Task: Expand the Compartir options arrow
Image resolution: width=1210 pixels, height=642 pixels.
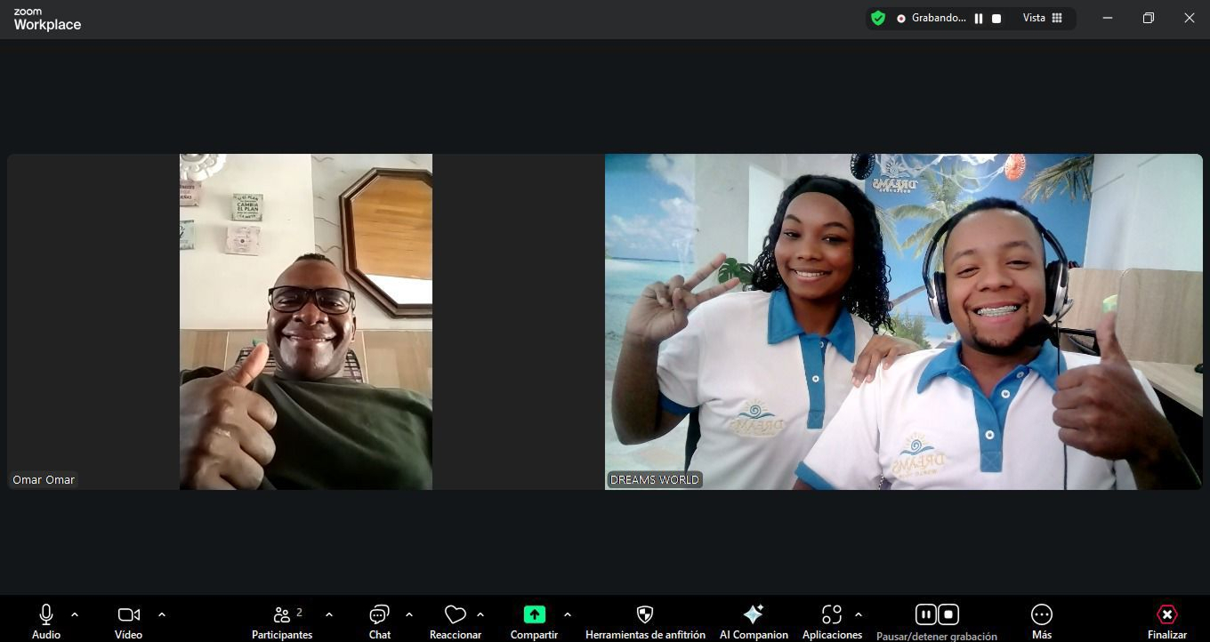Action: (568, 614)
